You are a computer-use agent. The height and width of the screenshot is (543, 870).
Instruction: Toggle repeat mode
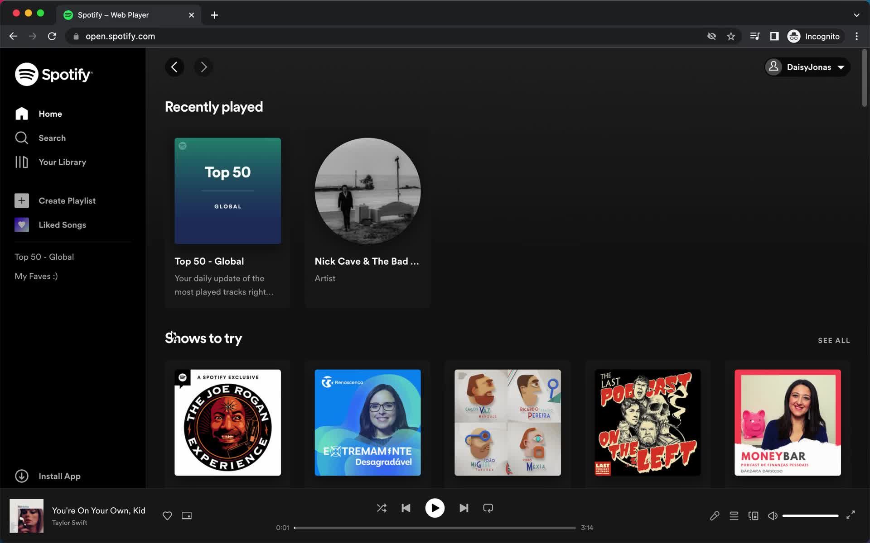488,508
